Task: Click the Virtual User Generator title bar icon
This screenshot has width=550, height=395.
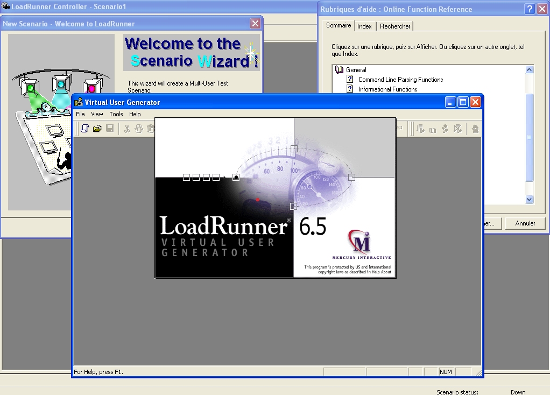Action: tap(79, 102)
